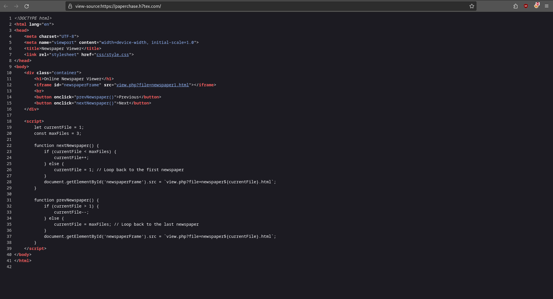Click the "Online Newspaper Viewer" h1 text
The height and width of the screenshot is (299, 553).
[x=73, y=79]
